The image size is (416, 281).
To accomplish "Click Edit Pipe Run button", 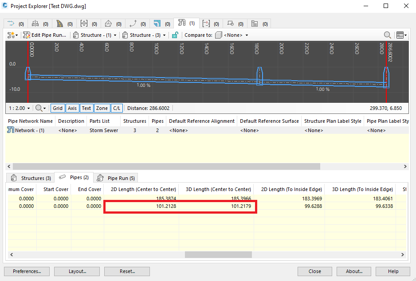I will click(44, 35).
